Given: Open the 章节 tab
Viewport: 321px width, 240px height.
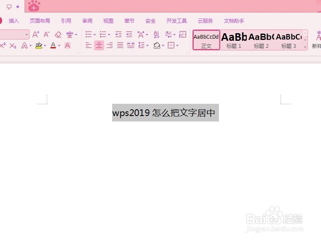Looking at the screenshot, I should click(129, 21).
